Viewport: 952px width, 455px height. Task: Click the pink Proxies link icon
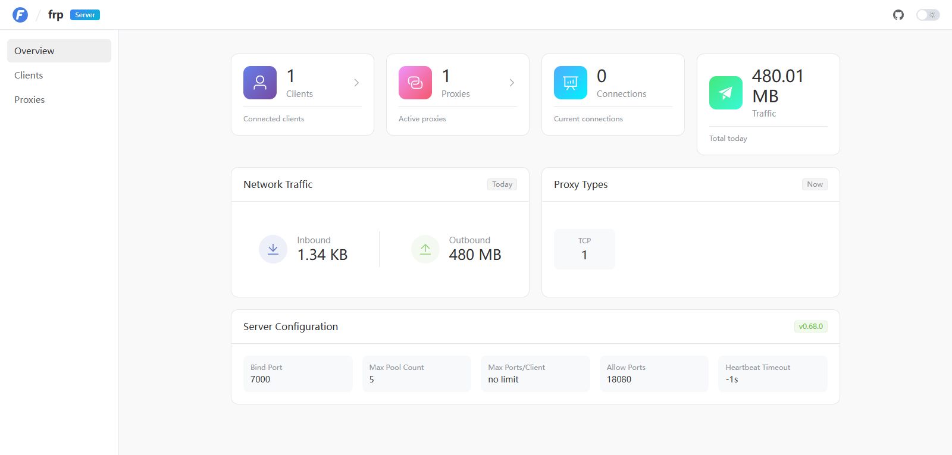click(415, 83)
